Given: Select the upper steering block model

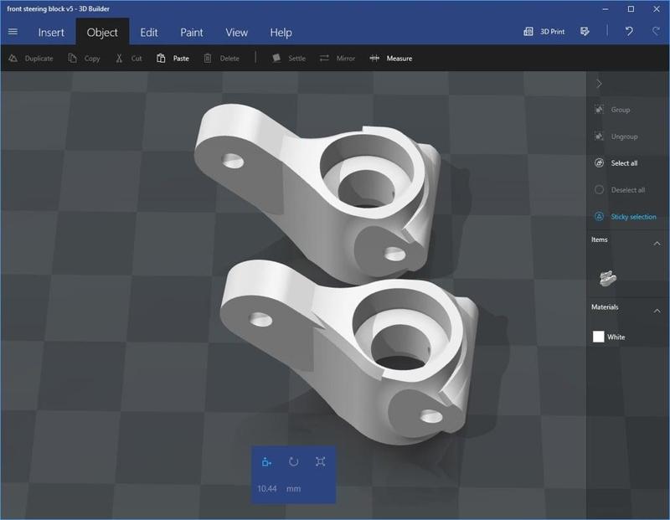Looking at the screenshot, I should pyautogui.click(x=299, y=183).
